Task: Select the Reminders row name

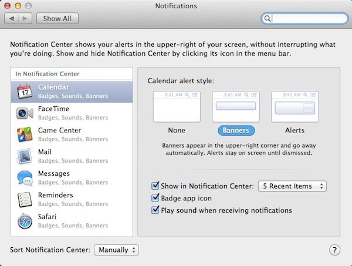Action: pos(56,195)
